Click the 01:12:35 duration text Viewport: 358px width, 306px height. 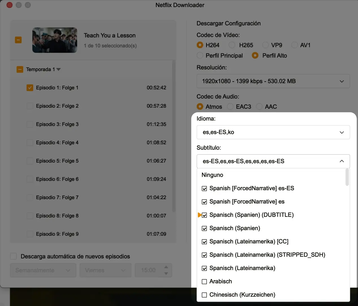156,124
